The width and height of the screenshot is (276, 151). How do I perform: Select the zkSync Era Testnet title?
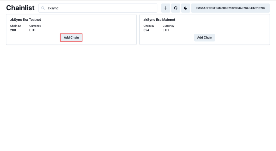[26, 20]
